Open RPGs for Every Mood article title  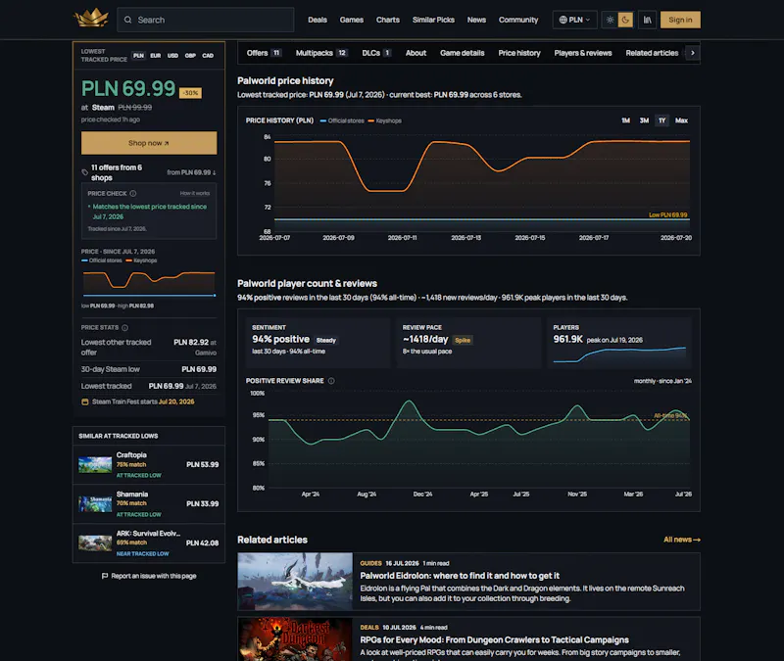click(495, 640)
